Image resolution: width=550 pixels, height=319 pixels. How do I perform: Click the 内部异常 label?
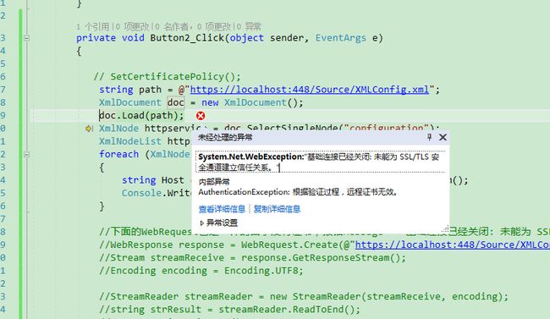[214, 182]
